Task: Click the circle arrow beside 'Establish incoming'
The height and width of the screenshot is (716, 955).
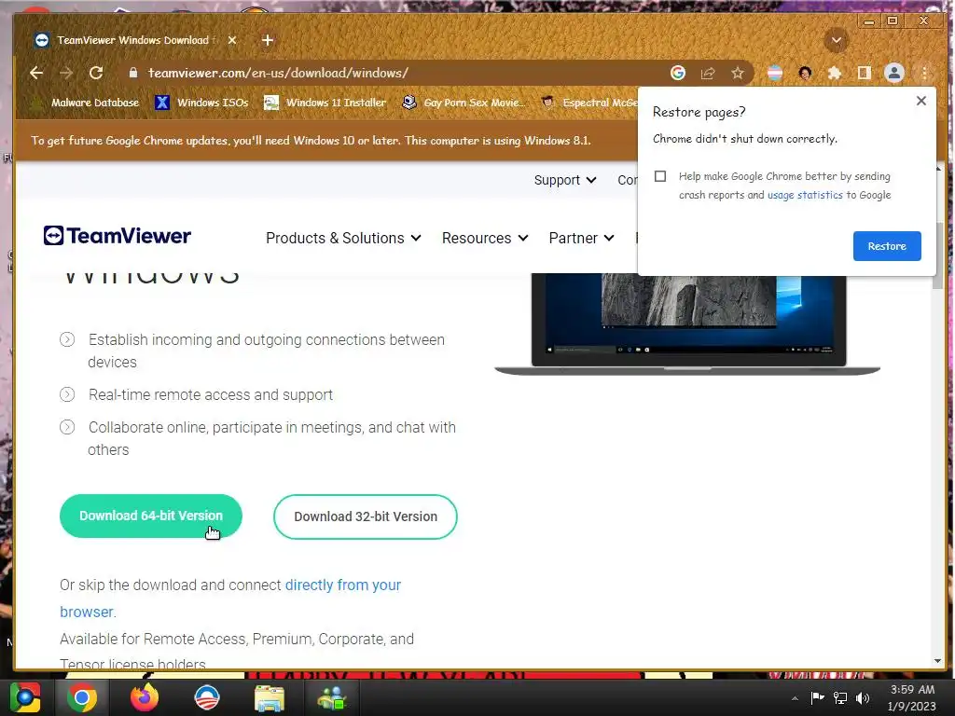Action: 67,339
